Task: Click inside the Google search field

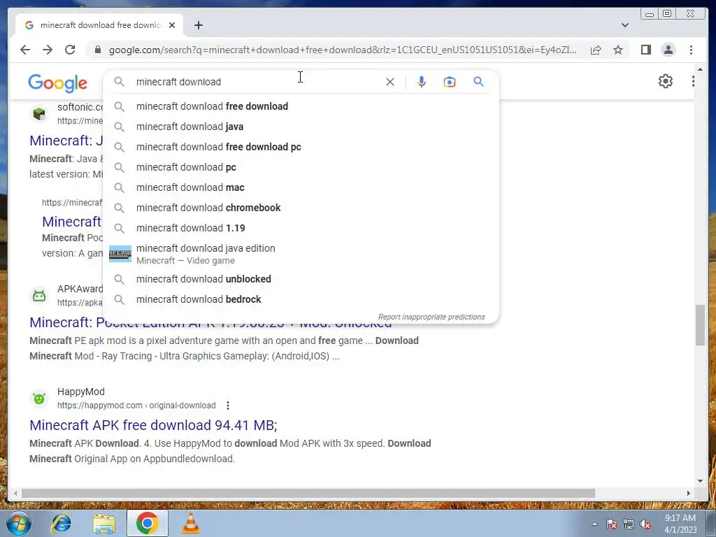Action: pos(256,82)
